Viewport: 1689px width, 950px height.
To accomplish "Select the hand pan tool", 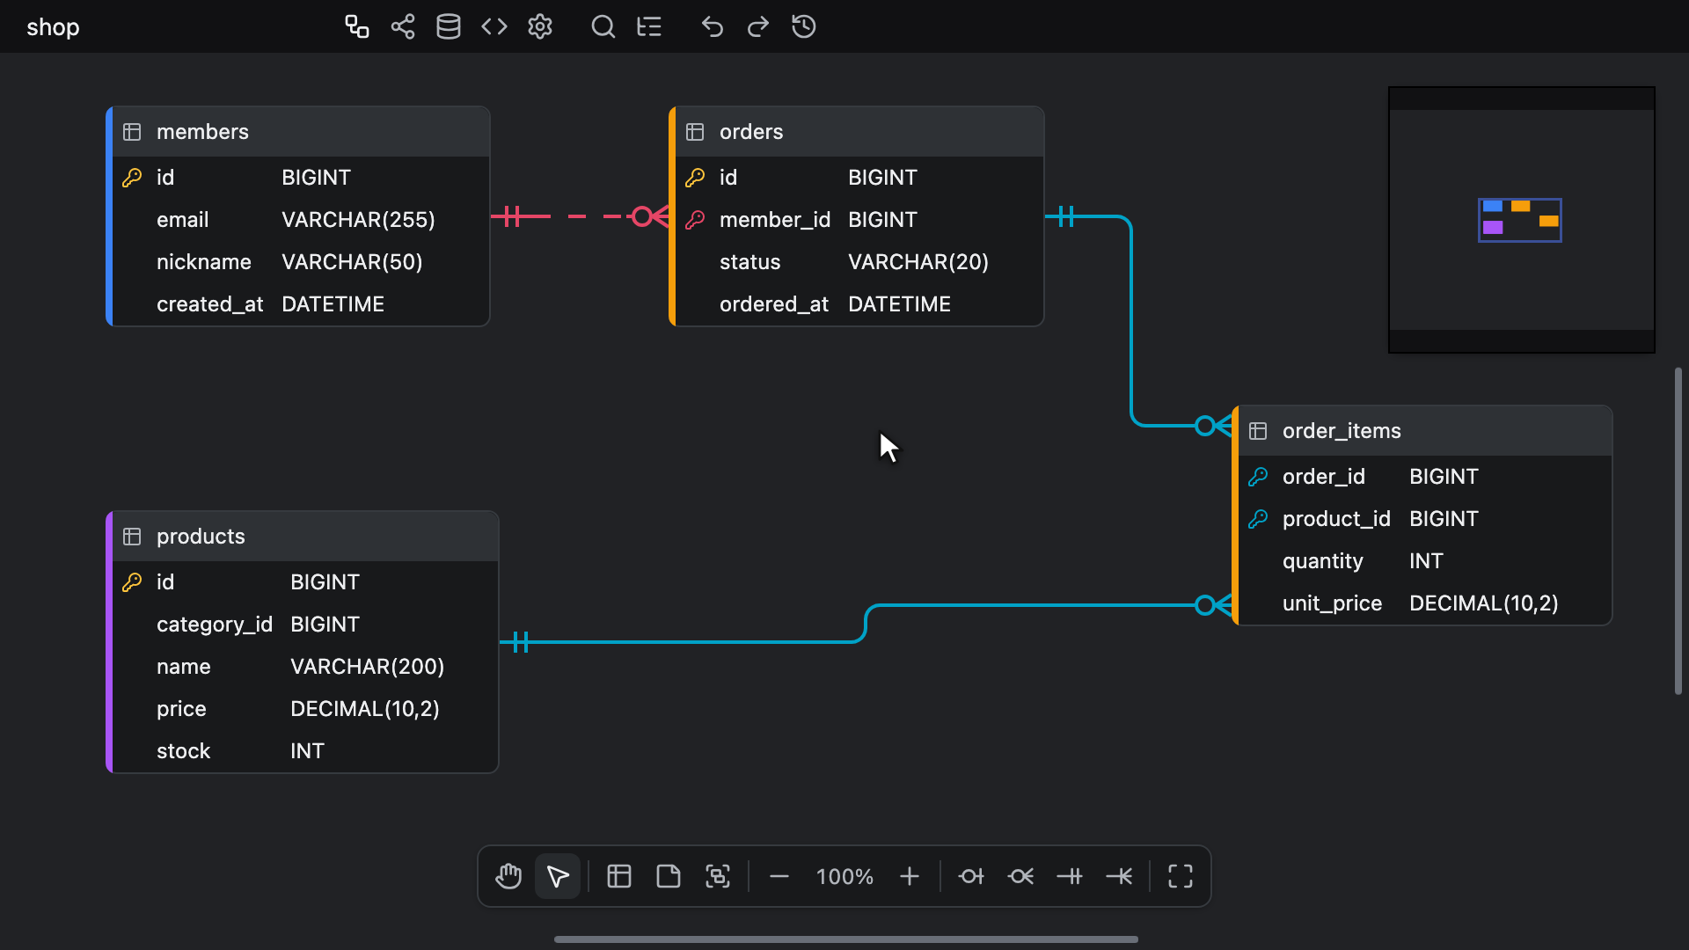I will pos(508,876).
